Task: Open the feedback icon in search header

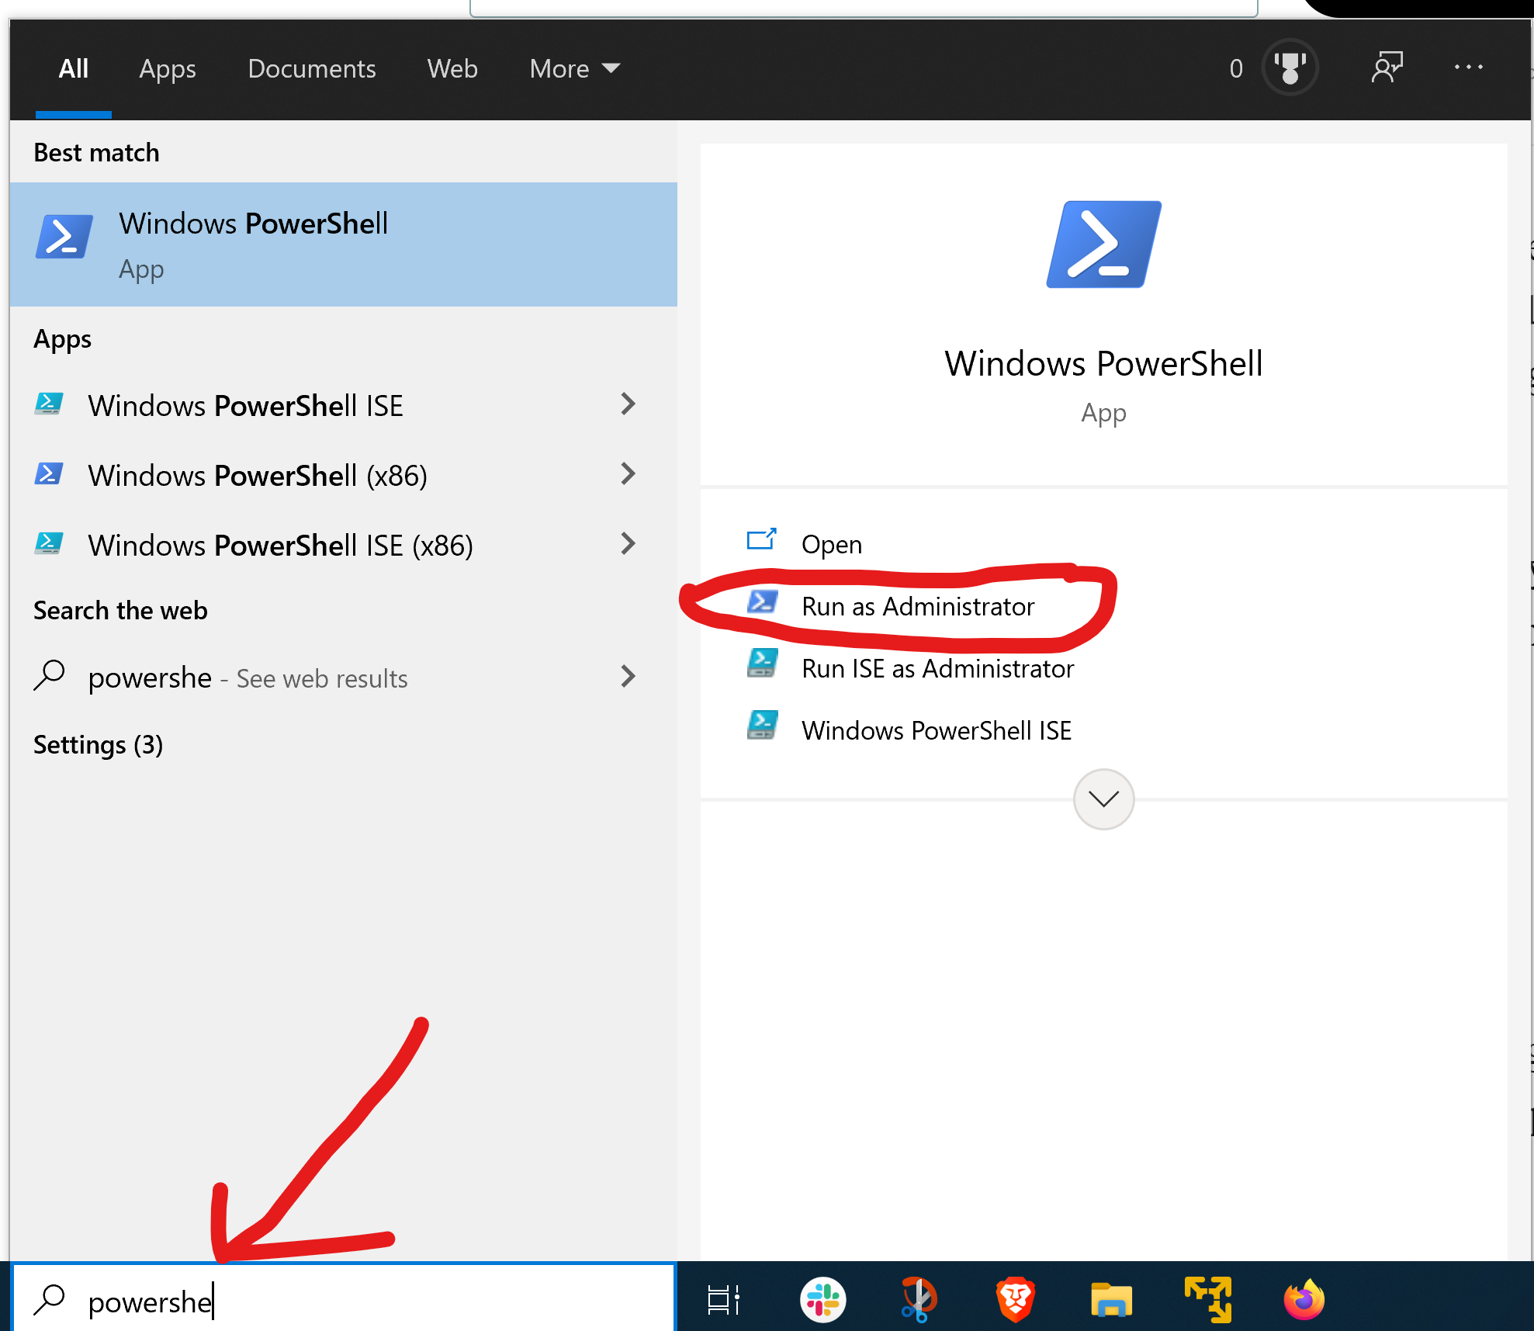Action: tap(1387, 68)
